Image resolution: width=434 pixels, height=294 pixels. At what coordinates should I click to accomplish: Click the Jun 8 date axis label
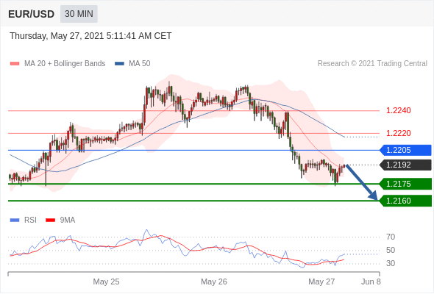click(x=371, y=282)
